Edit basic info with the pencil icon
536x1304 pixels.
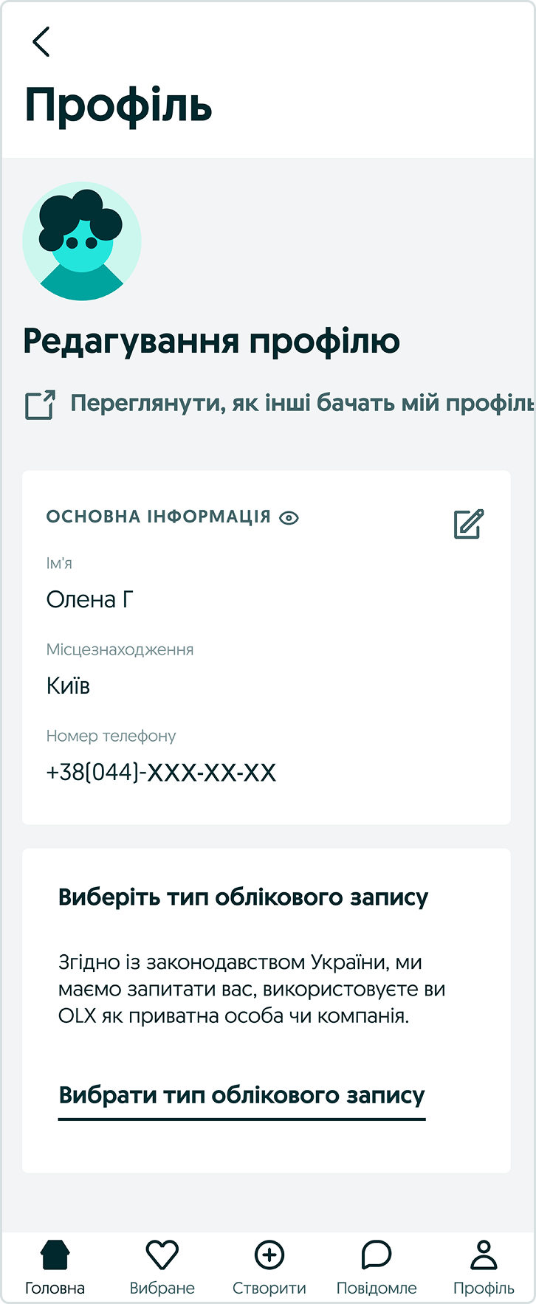469,524
